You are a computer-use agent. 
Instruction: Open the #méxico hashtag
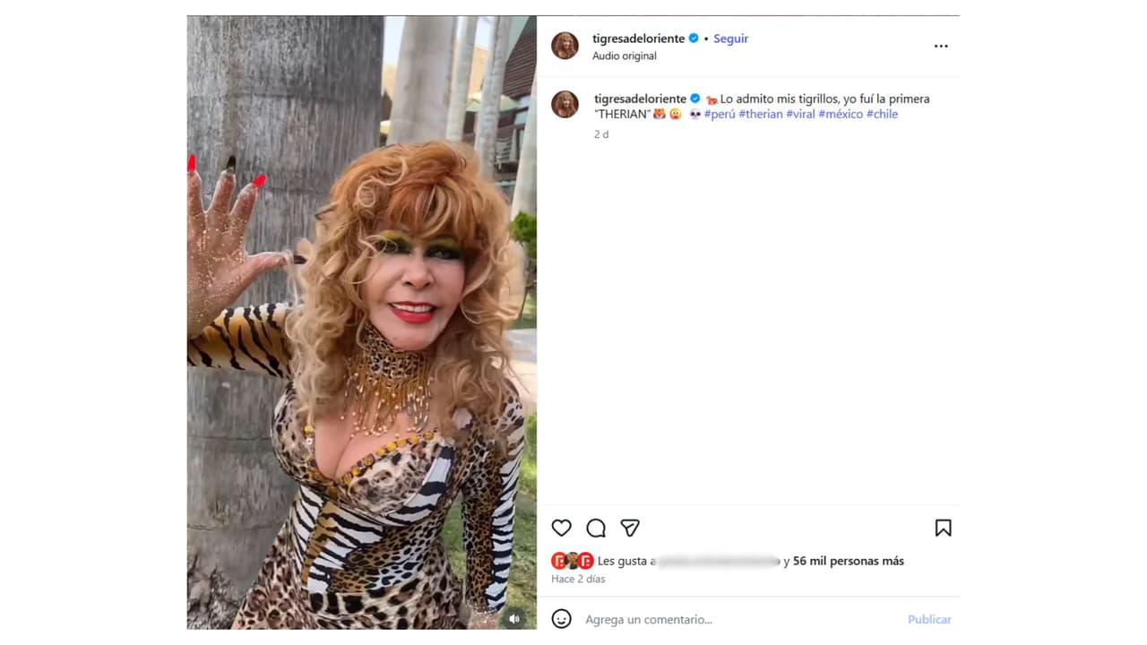pyautogui.click(x=841, y=114)
